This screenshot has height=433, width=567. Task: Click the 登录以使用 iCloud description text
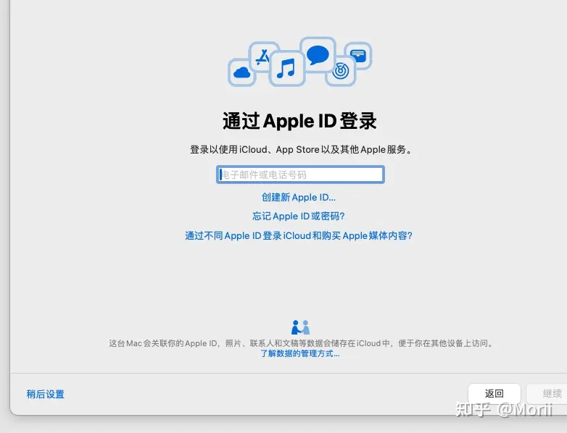point(302,149)
